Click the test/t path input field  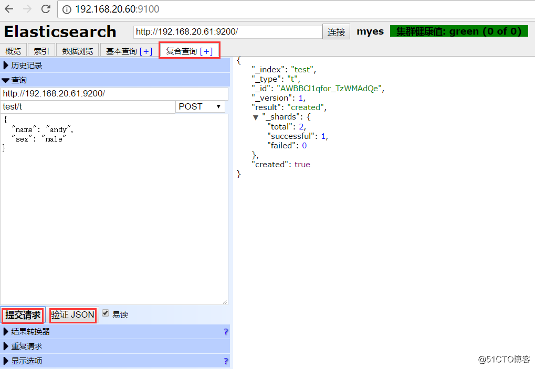(x=88, y=106)
